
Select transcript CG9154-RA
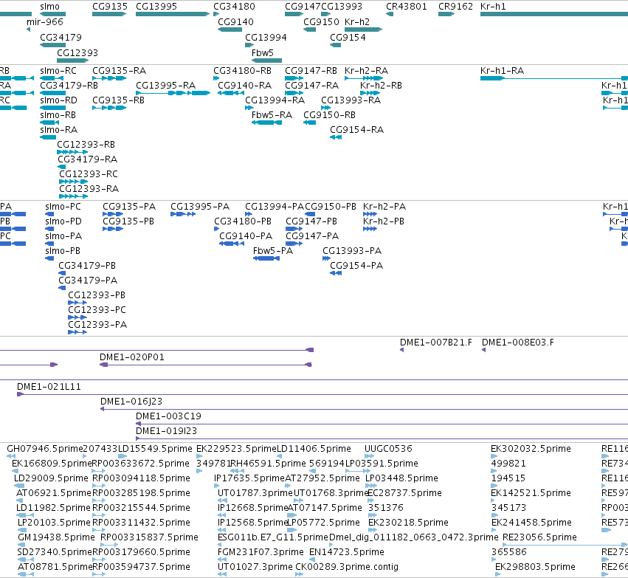(x=356, y=130)
